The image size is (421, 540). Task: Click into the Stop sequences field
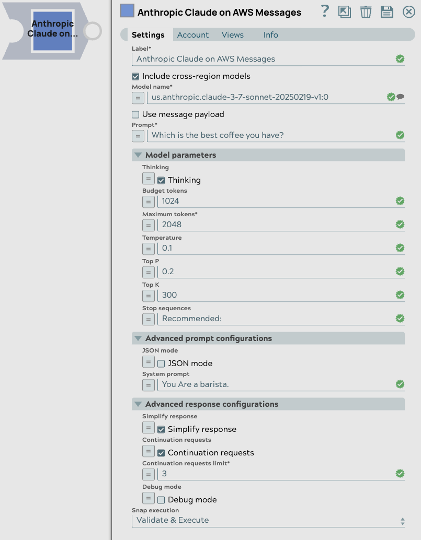(x=235, y=319)
